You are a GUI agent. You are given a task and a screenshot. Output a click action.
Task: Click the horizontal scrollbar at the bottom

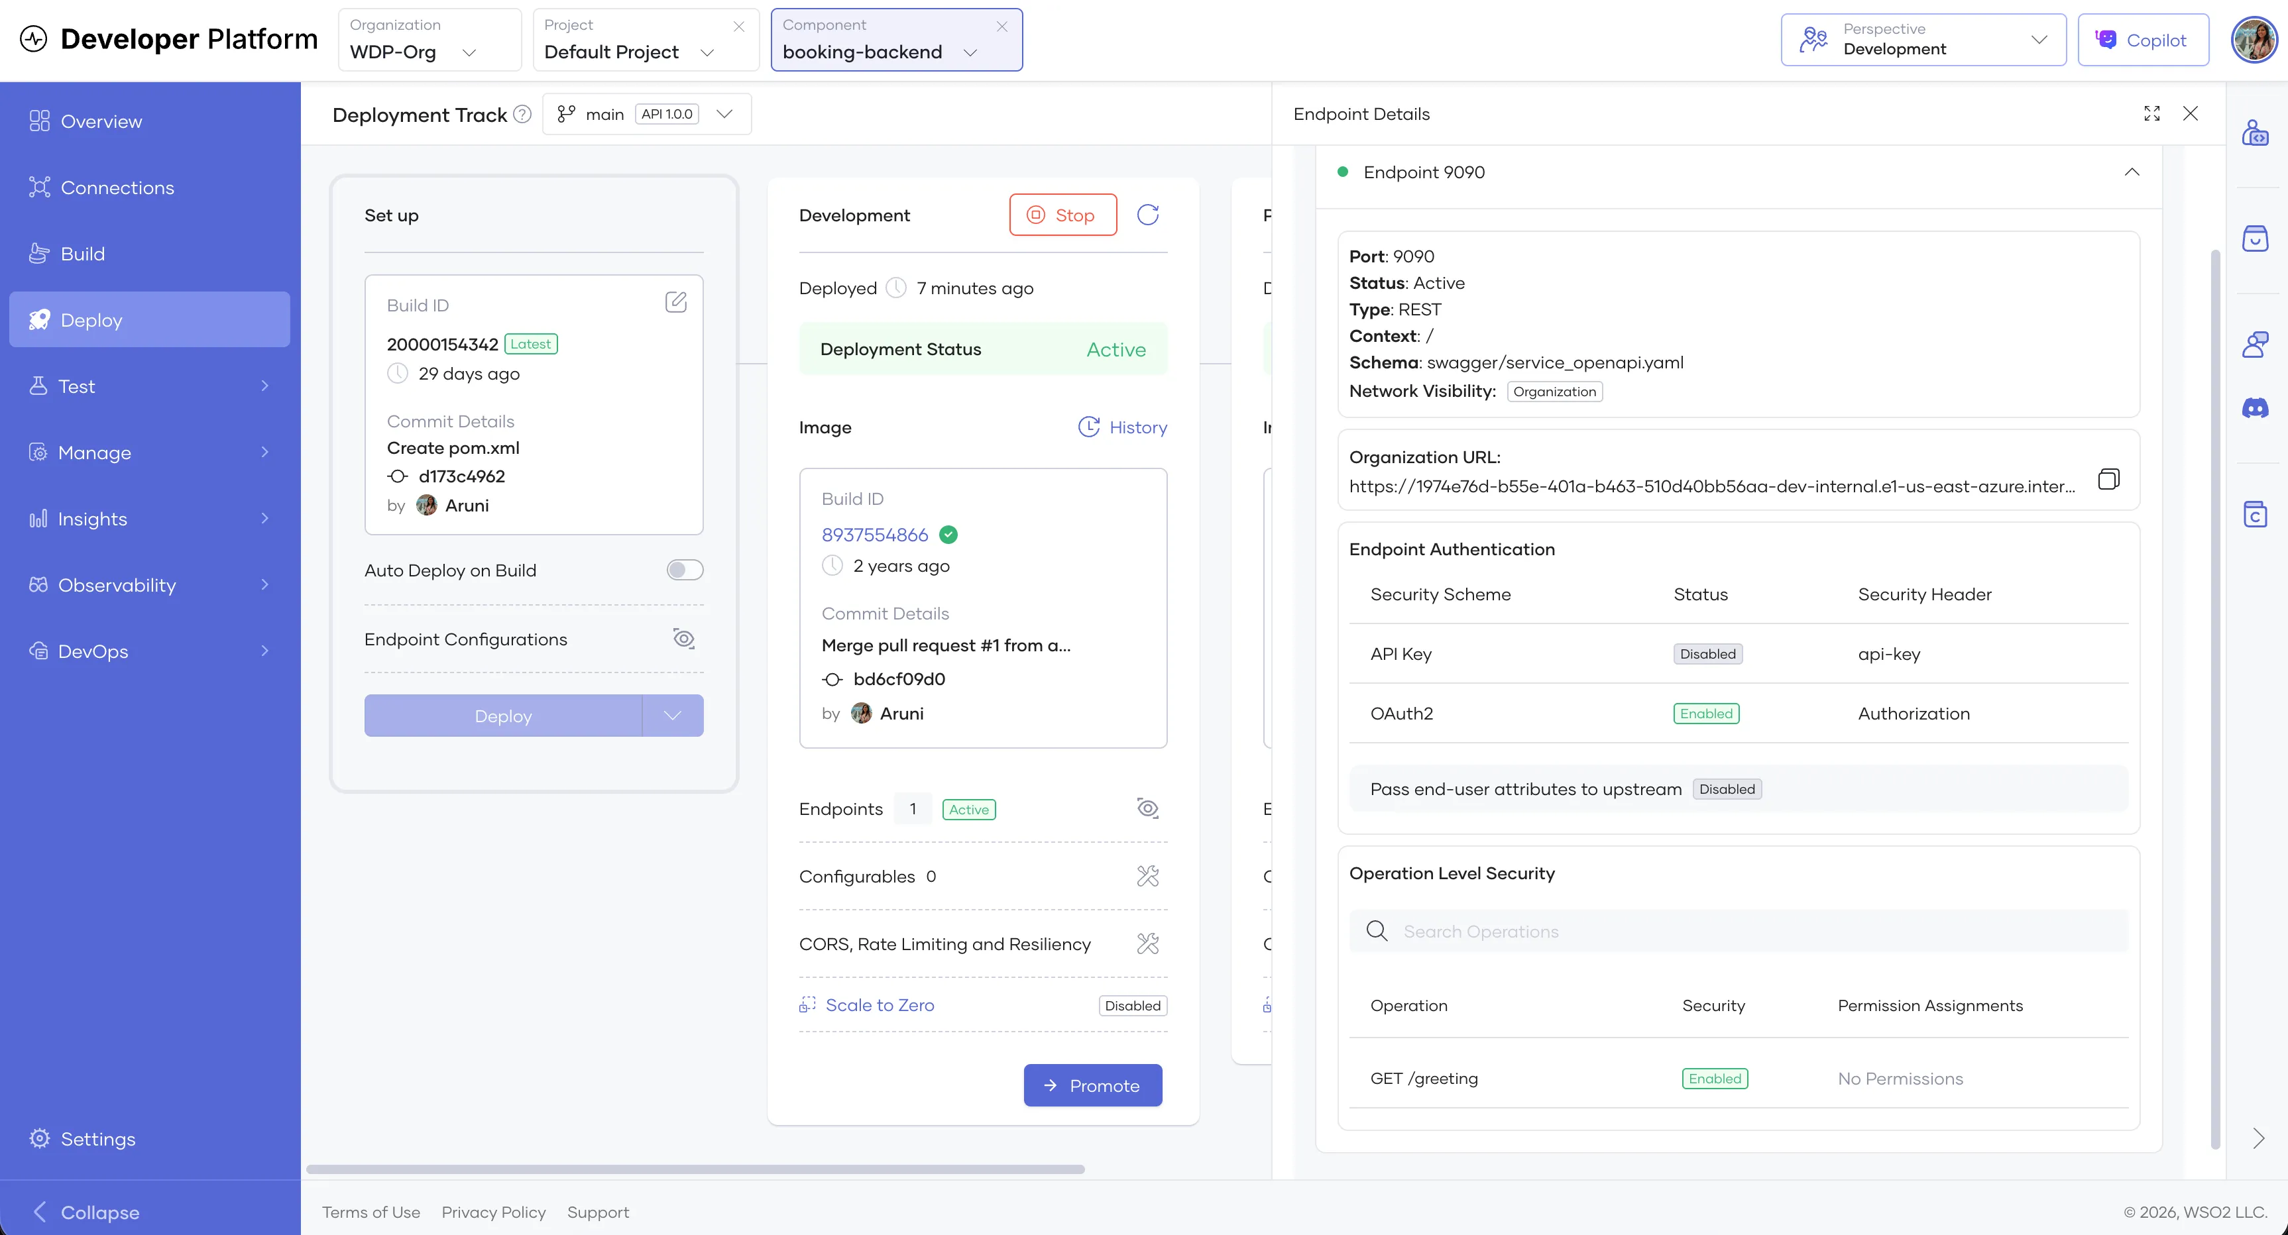pos(695,1169)
